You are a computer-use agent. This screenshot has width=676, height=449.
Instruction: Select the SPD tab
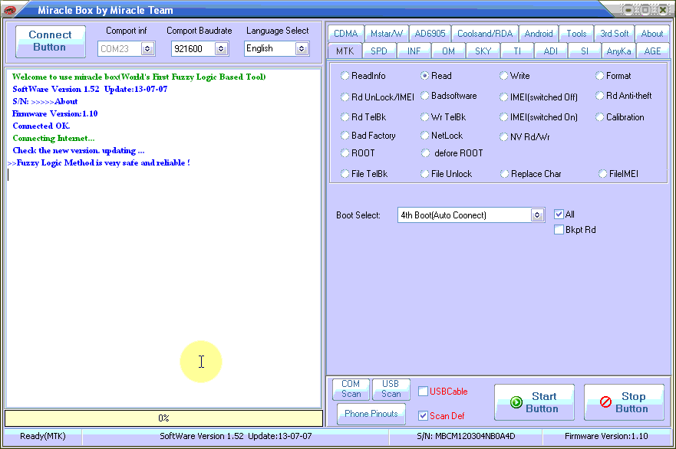379,51
